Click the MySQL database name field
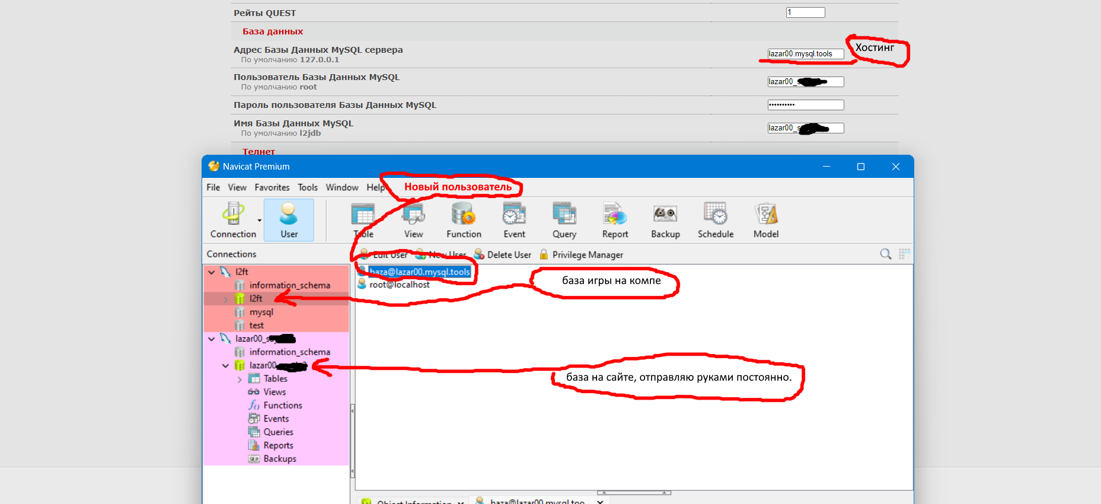 [805, 128]
